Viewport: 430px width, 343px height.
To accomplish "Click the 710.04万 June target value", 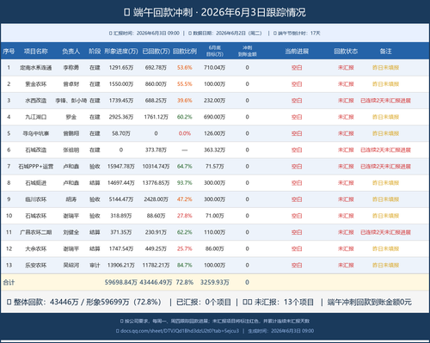I will tap(215, 68).
